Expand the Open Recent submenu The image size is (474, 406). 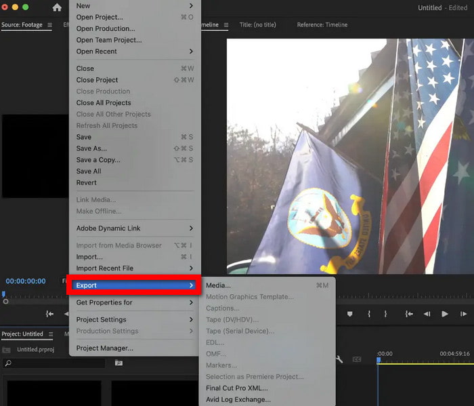click(x=135, y=52)
